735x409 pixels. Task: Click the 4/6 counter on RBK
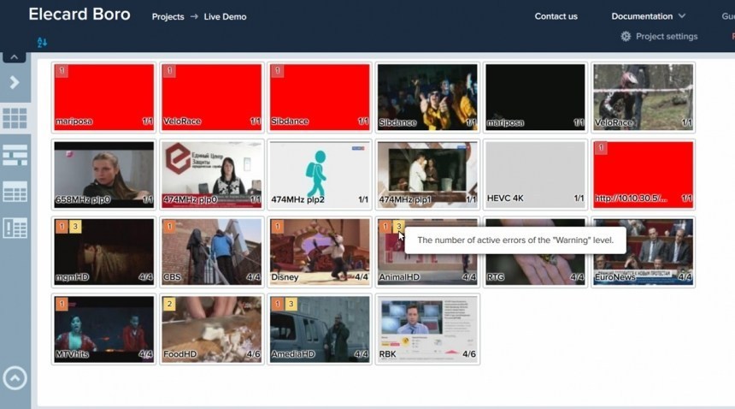[x=469, y=354]
